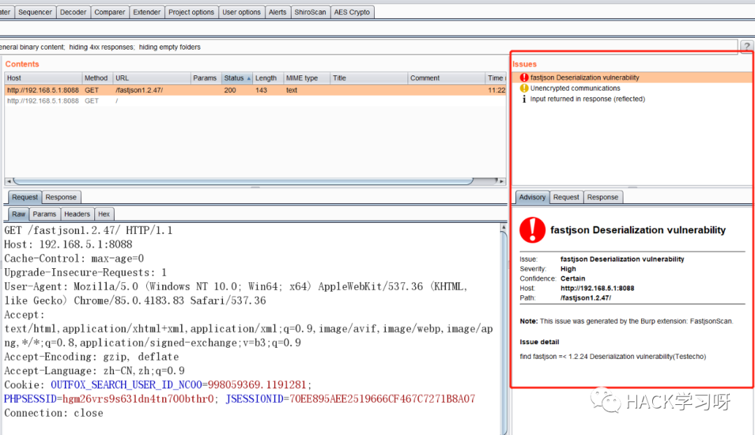
Task: Click the info icon for reflected input
Action: pyautogui.click(x=524, y=98)
